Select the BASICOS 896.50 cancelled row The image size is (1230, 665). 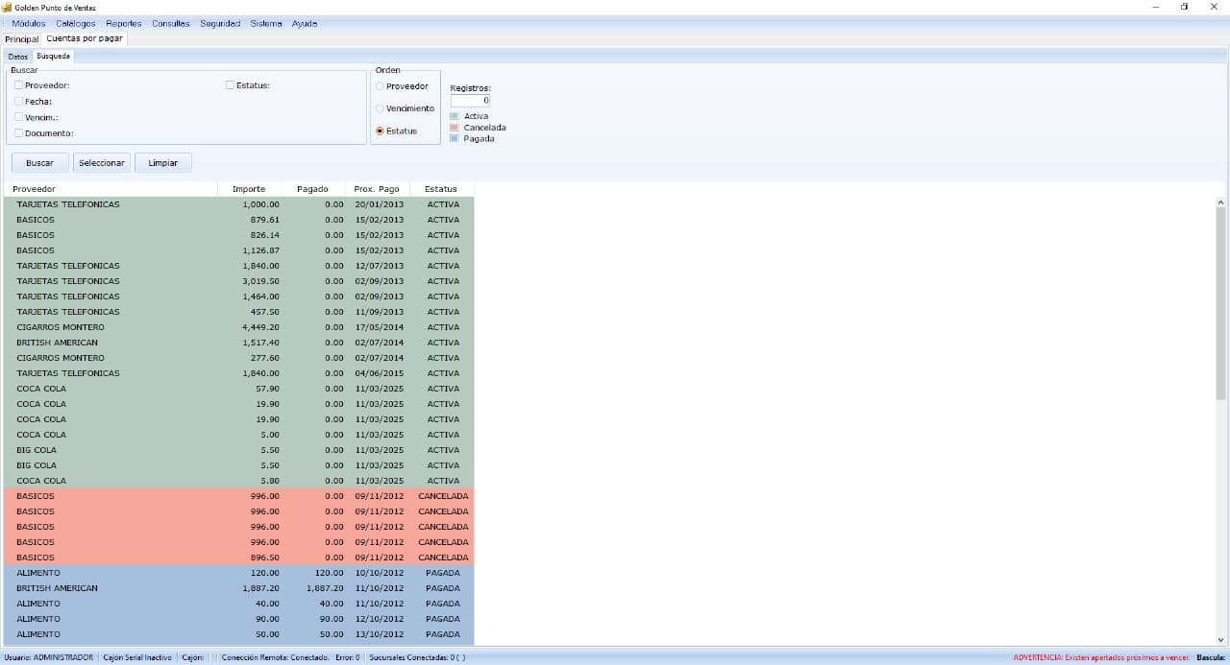click(x=239, y=558)
